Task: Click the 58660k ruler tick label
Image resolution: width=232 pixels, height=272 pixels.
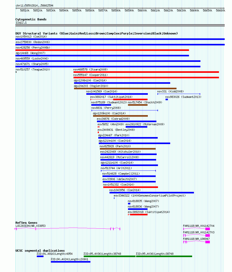Action: (220, 11)
